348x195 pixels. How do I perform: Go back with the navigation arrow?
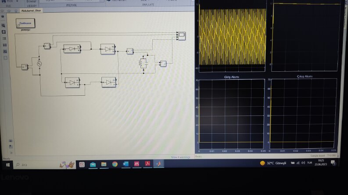click(3, 10)
